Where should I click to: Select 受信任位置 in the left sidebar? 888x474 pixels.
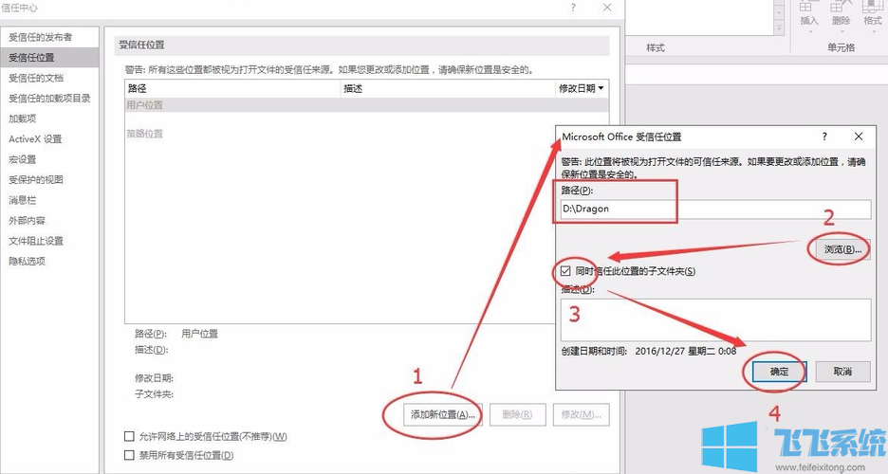coord(49,57)
